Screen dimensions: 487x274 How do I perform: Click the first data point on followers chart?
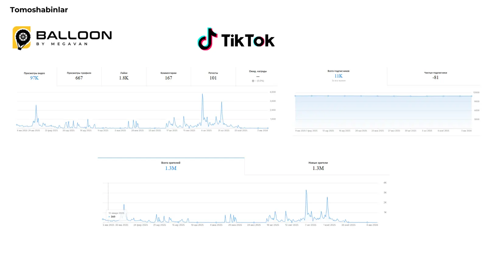295,96
